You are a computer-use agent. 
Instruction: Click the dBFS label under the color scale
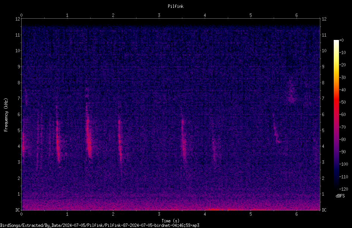coord(340,196)
